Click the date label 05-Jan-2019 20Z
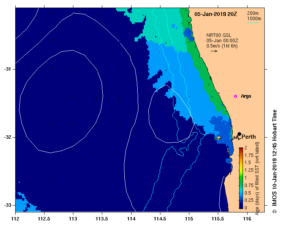This screenshot has width=281, height=225. click(x=216, y=14)
